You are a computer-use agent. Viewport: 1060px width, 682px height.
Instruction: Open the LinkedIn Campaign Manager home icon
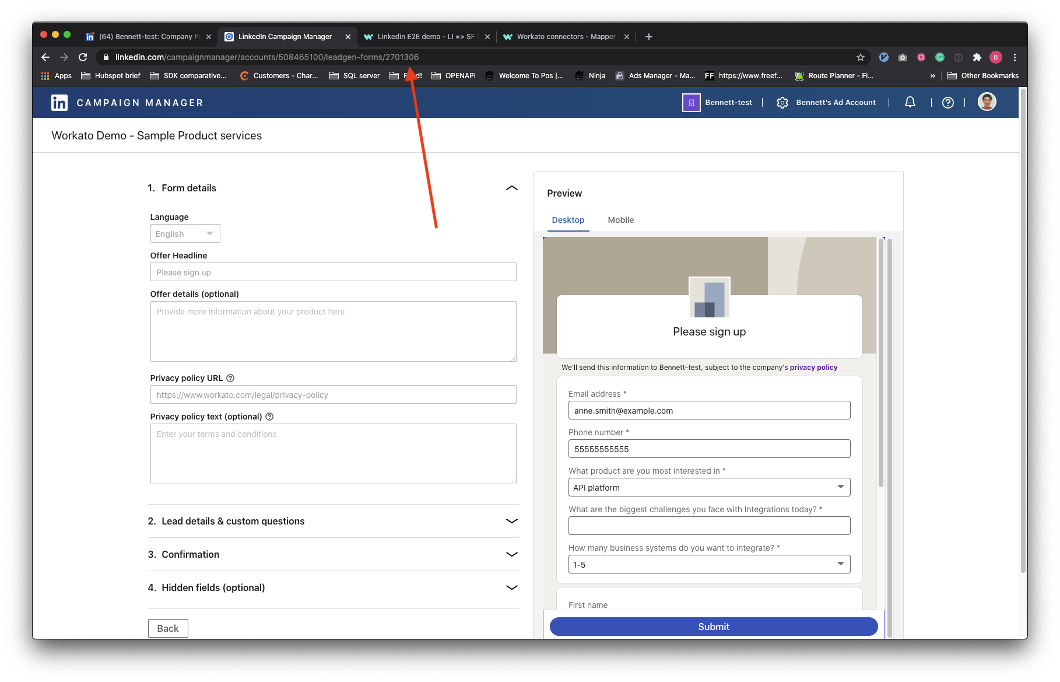tap(60, 102)
